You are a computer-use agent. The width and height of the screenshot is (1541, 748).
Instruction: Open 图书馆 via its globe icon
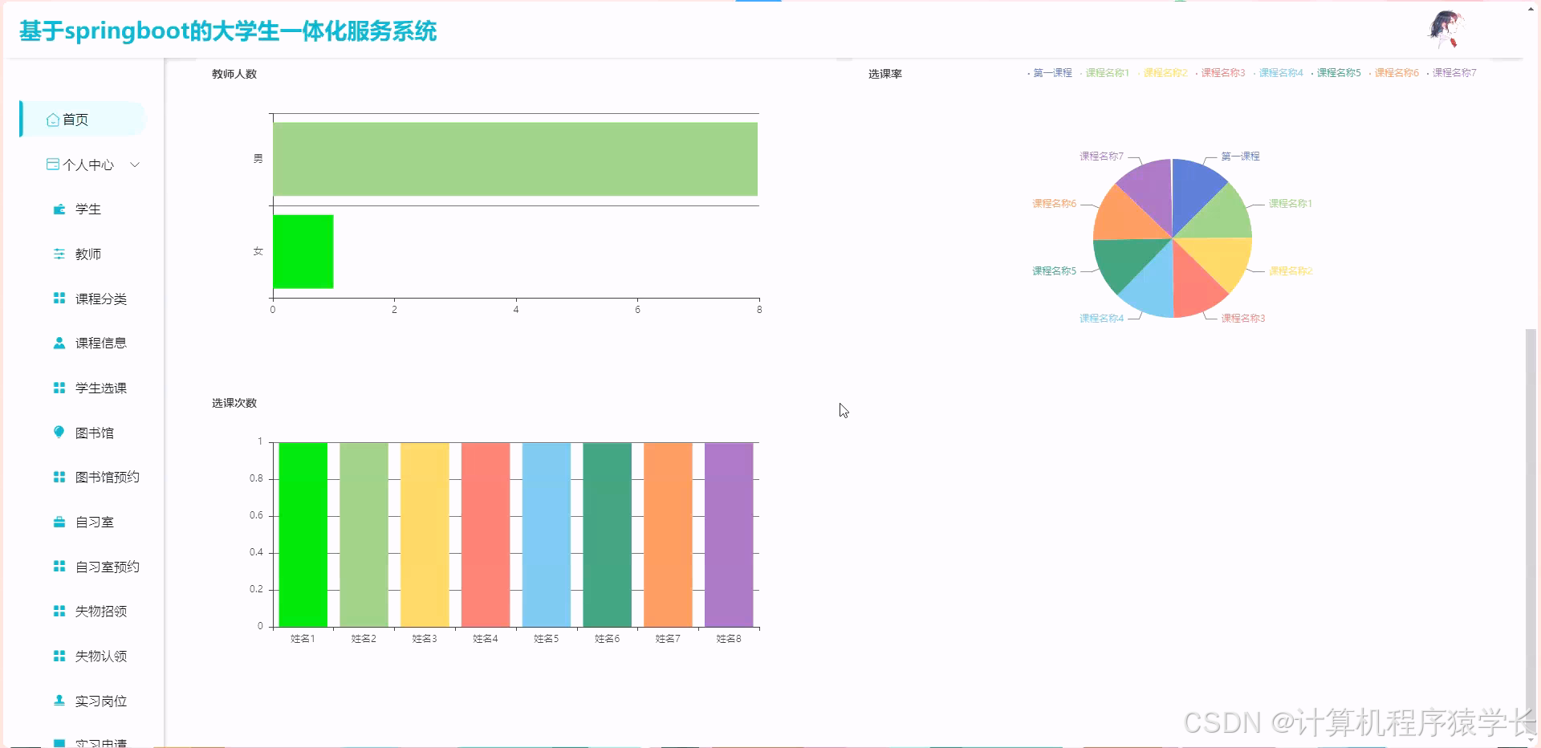[58, 432]
